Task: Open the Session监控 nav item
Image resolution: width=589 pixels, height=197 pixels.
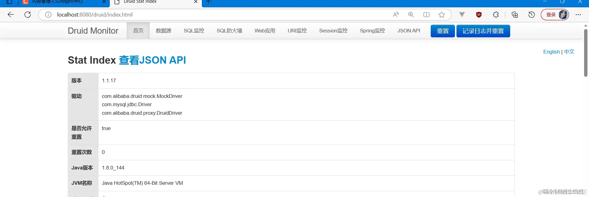Action: [333, 31]
